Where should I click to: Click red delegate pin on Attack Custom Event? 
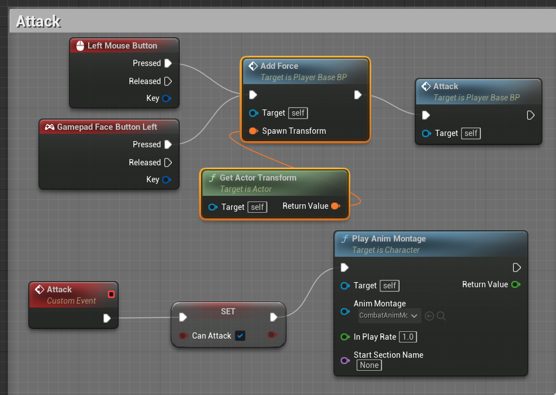[x=111, y=295]
